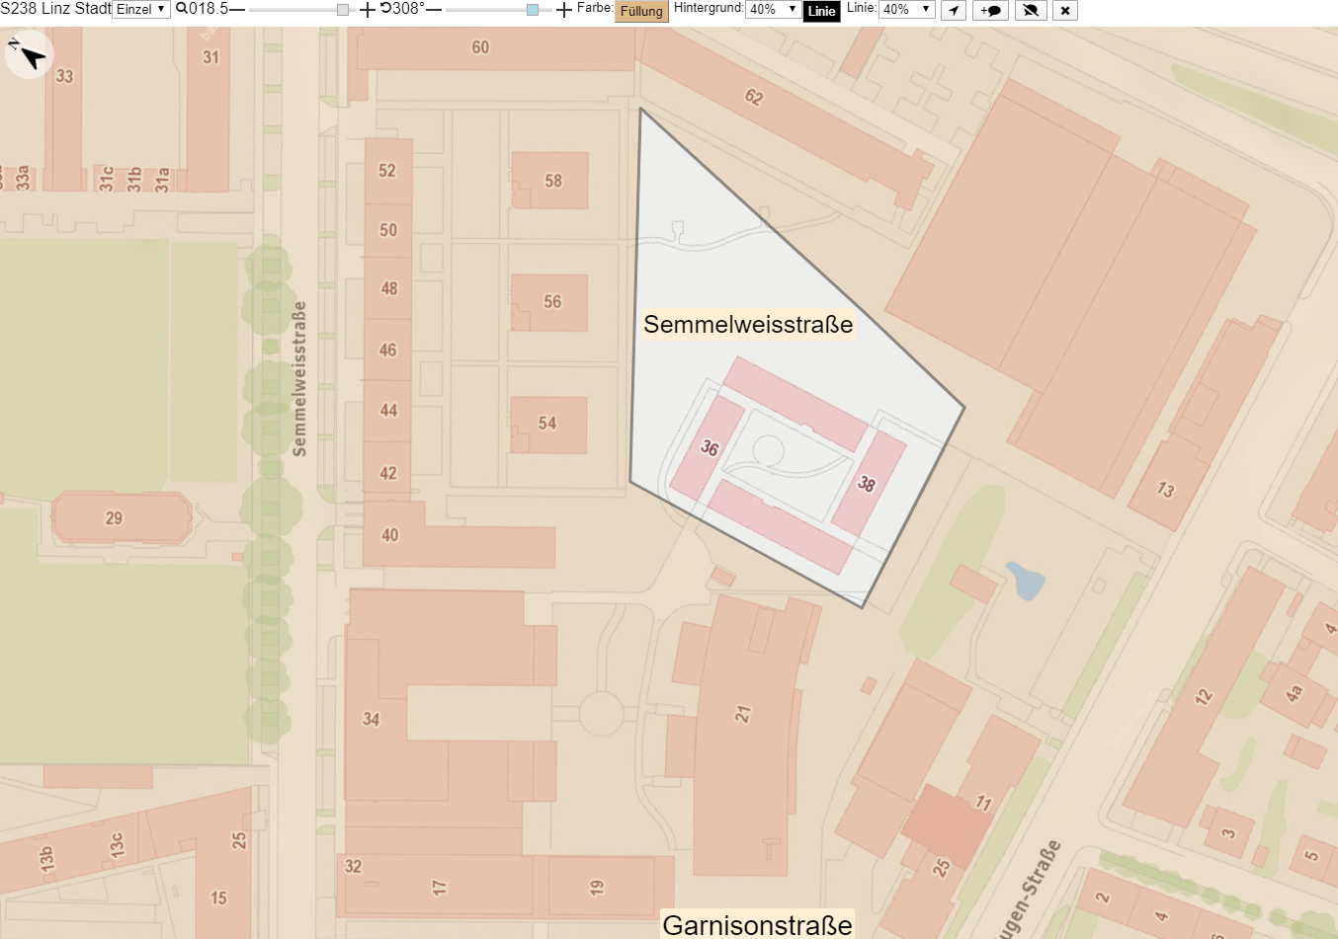This screenshot has height=939, width=1338.
Task: Click the magnifier zoom icon
Action: tap(182, 9)
